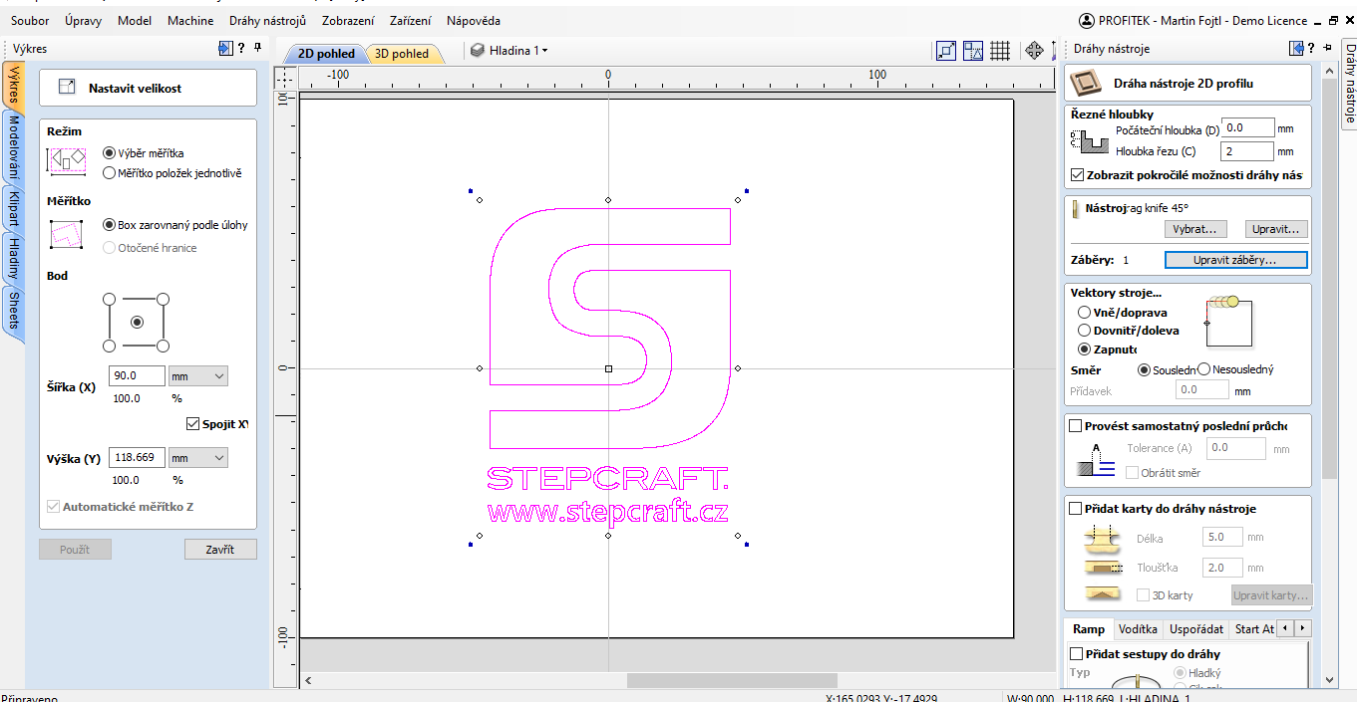Click the 2D profile toolpath icon
Viewport: 1357px width, 702px height.
1085,84
